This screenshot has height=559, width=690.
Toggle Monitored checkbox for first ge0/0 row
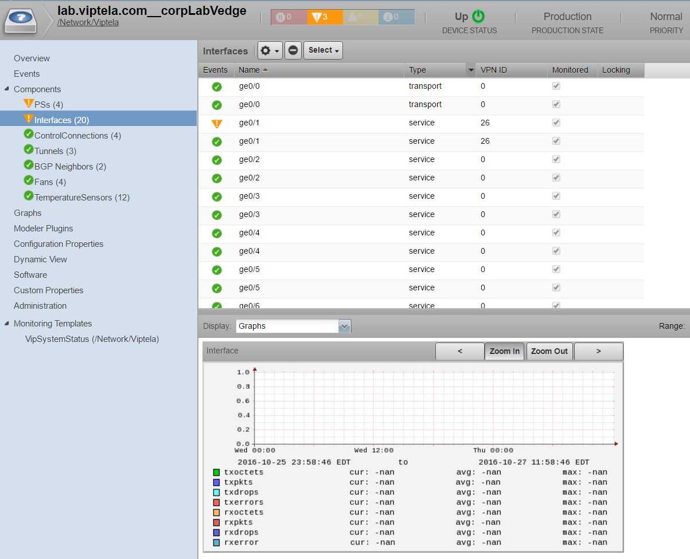556,86
